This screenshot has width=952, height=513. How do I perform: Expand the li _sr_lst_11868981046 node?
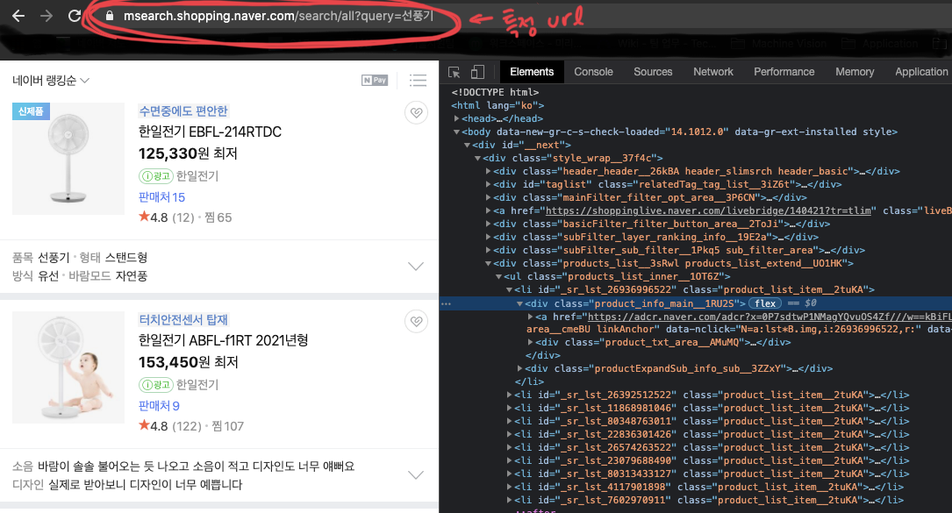510,408
